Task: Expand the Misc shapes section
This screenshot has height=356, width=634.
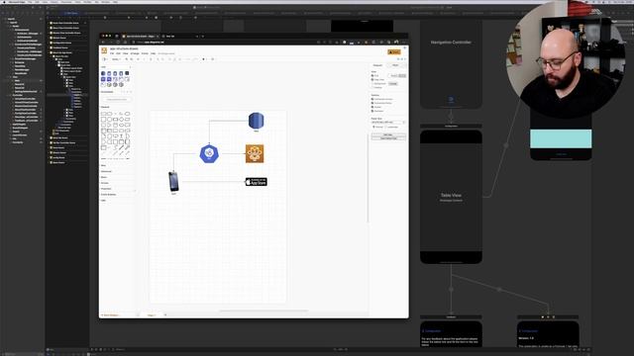Action: point(103,165)
